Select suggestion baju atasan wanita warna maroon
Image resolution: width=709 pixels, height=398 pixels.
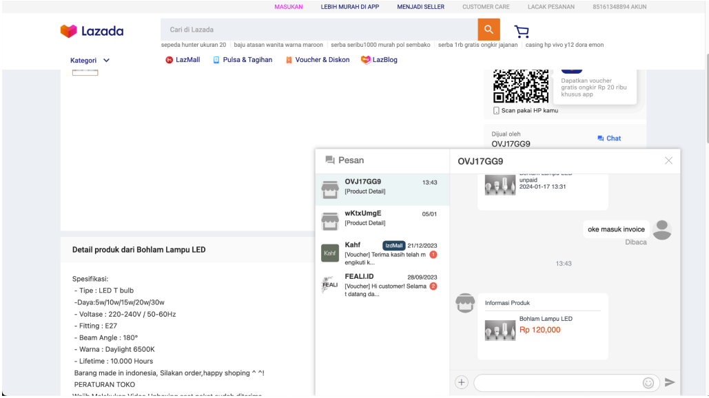[278, 45]
